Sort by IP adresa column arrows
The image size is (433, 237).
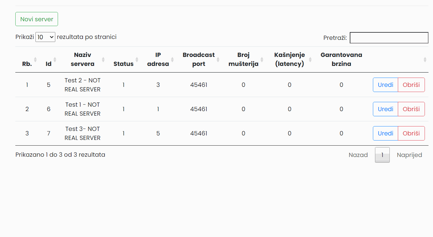(x=172, y=59)
